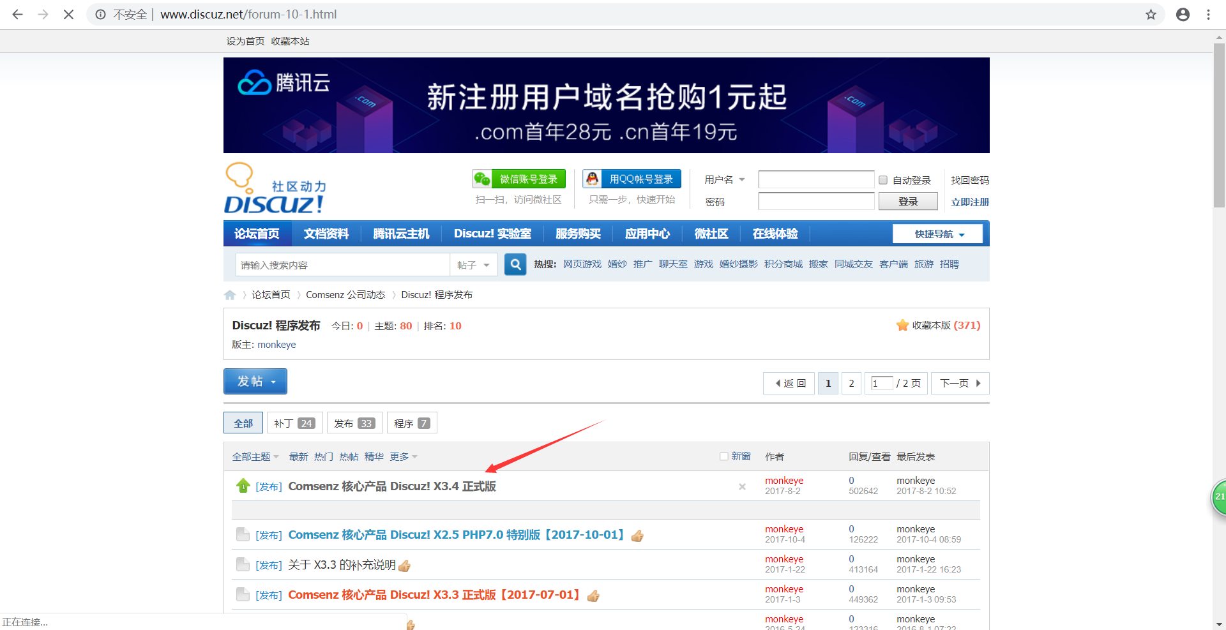This screenshot has height=630, width=1226.
Task: Open the Tencent Cloud banner ad
Action: coord(607,105)
